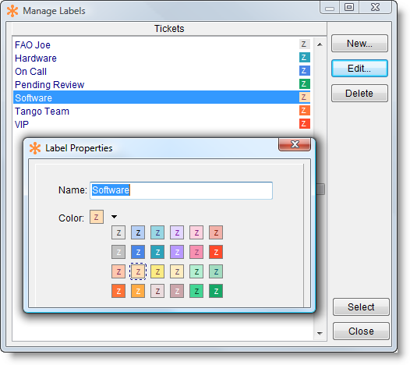Viewport: 410px width, 365px height.
Task: Click the current color preview next to Color
Action: (97, 217)
